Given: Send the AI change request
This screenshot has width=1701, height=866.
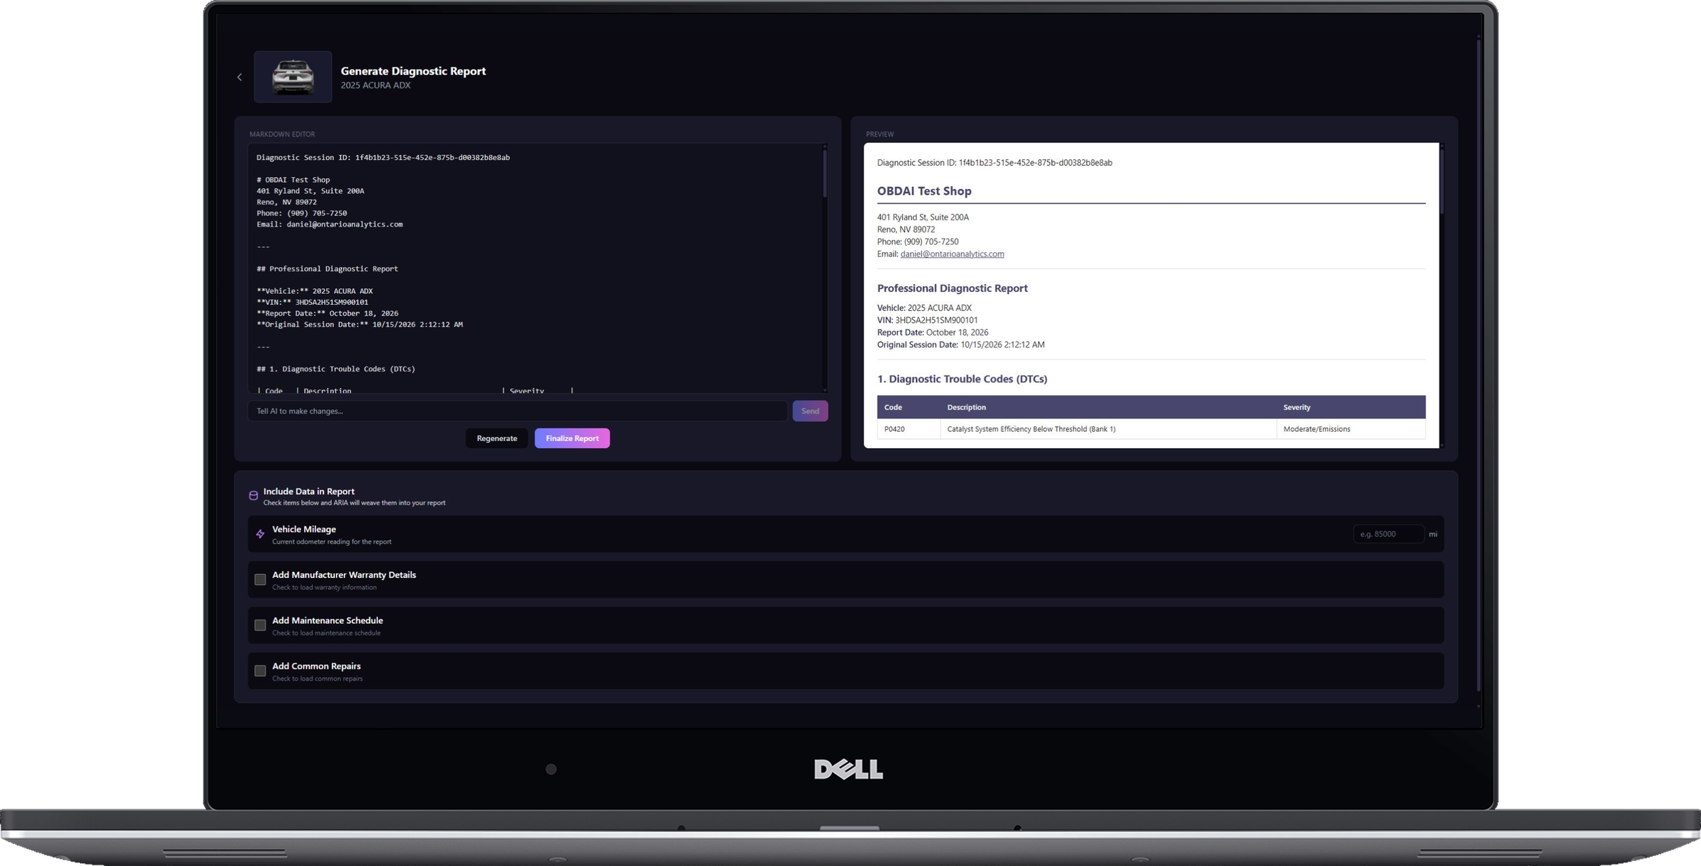Looking at the screenshot, I should [x=810, y=411].
